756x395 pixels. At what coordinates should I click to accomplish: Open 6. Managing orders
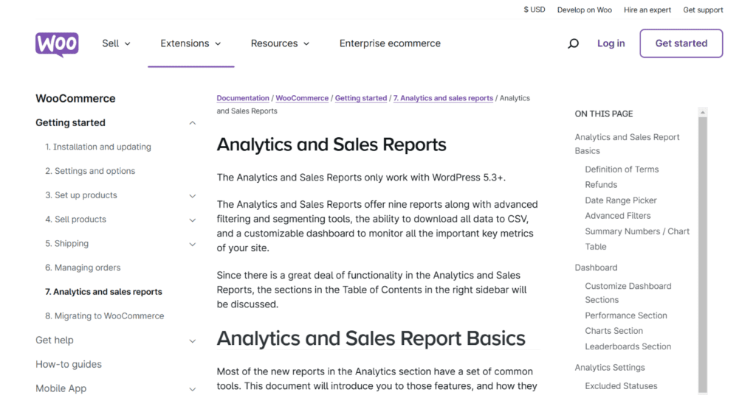coord(83,268)
